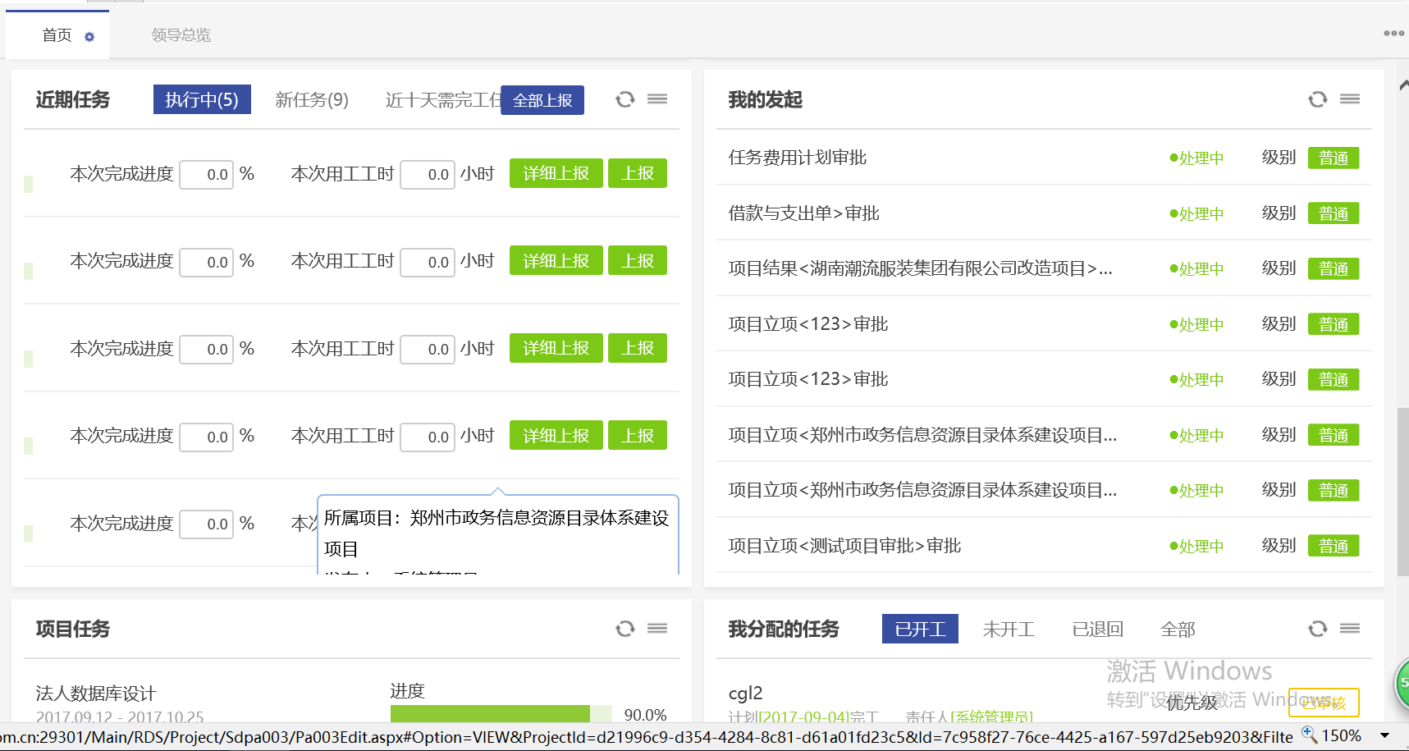
Task: Open the browser zoom level dropdown arrow
Action: [x=1384, y=736]
